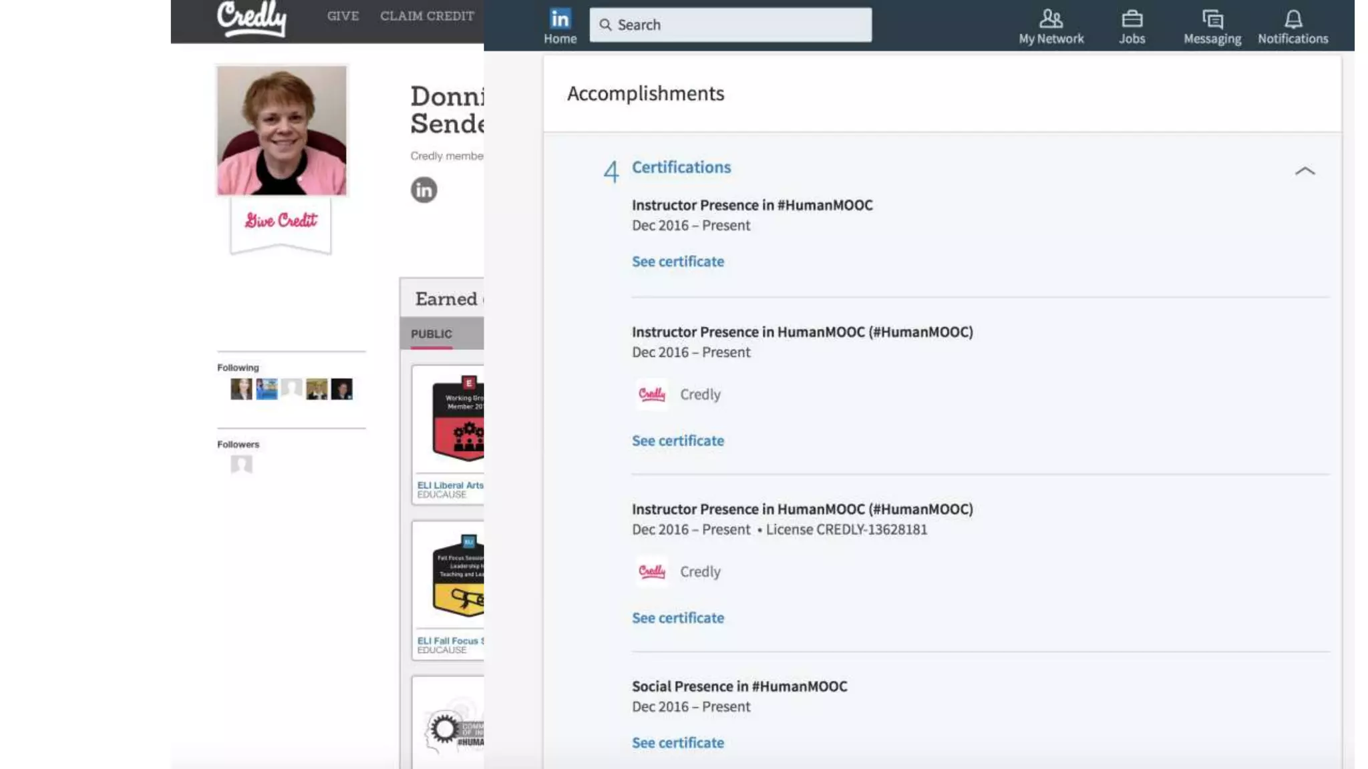Click Credly logo beside License CREDLY-13628181 entry
Screen dimensions: 1368x769
pyautogui.click(x=651, y=571)
